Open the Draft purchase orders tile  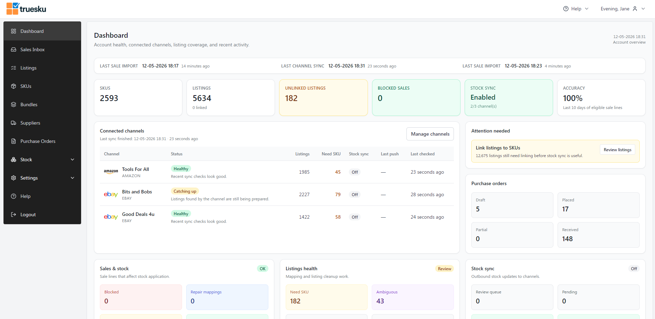(512, 205)
